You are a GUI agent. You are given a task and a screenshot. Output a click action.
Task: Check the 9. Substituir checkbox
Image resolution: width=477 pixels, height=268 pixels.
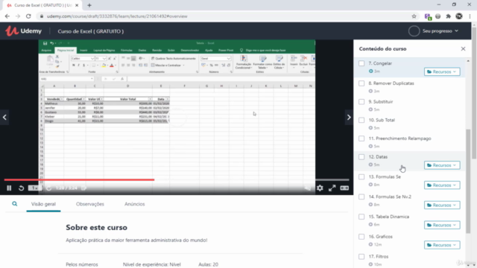(361, 102)
